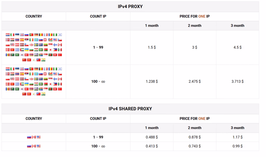Choose Turkey flag in IPv4 Proxy 100–∞ row
The image size is (266, 157).
[x=27, y=89]
